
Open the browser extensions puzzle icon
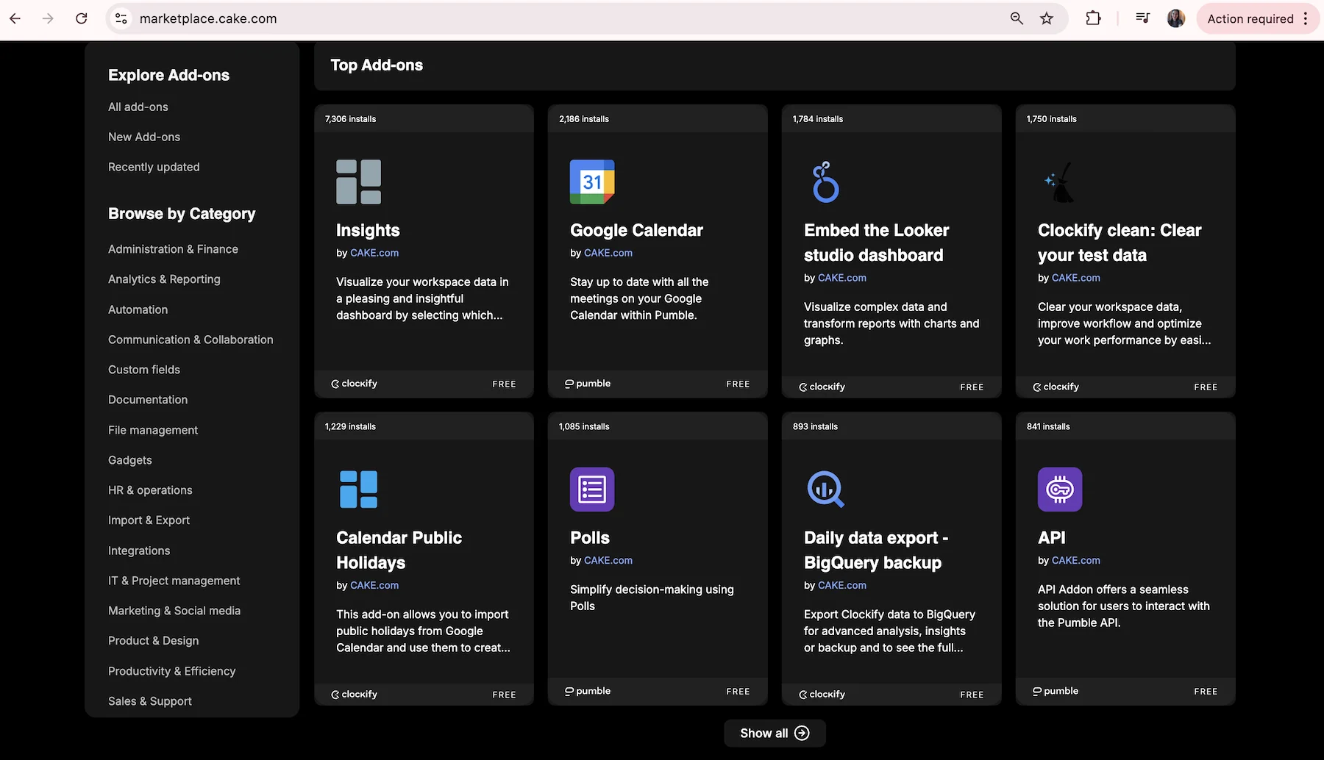click(1093, 18)
